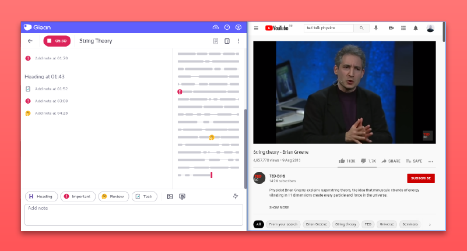This screenshot has height=251, width=467.
Task: Insert an image into the note
Action: [x=170, y=196]
